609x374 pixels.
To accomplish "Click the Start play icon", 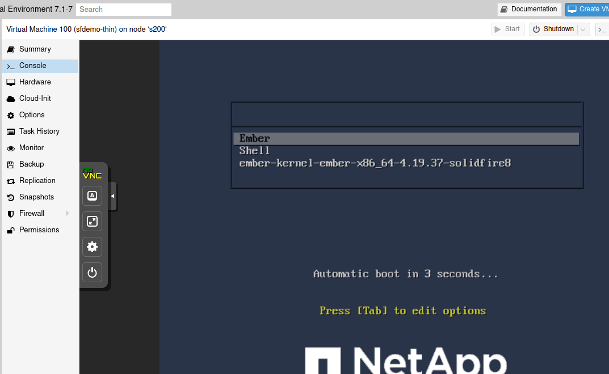I will click(x=498, y=29).
